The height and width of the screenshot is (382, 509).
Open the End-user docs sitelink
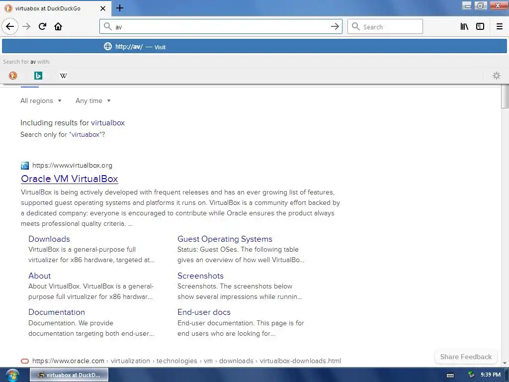(x=204, y=312)
